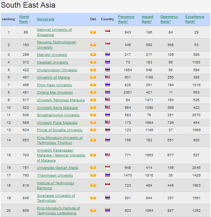Sort by Openness Rank header
The height and width of the screenshot is (217, 211).
click(x=169, y=19)
